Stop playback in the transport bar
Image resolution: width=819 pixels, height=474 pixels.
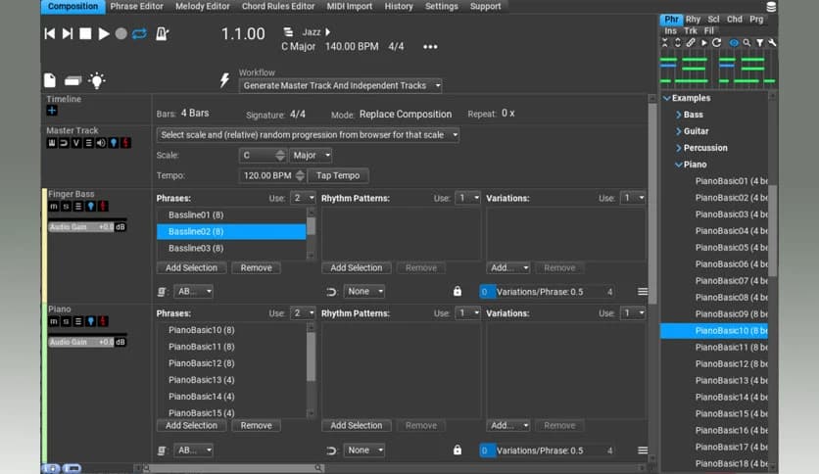85,34
